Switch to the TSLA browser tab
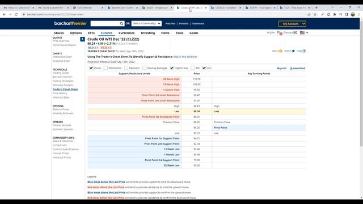Screen dimensions: 363x204 tap(294, 7)
